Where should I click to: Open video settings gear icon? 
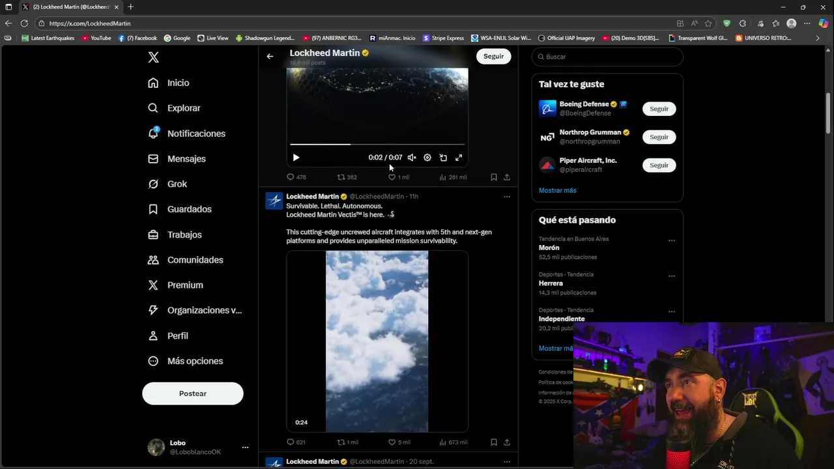(427, 158)
